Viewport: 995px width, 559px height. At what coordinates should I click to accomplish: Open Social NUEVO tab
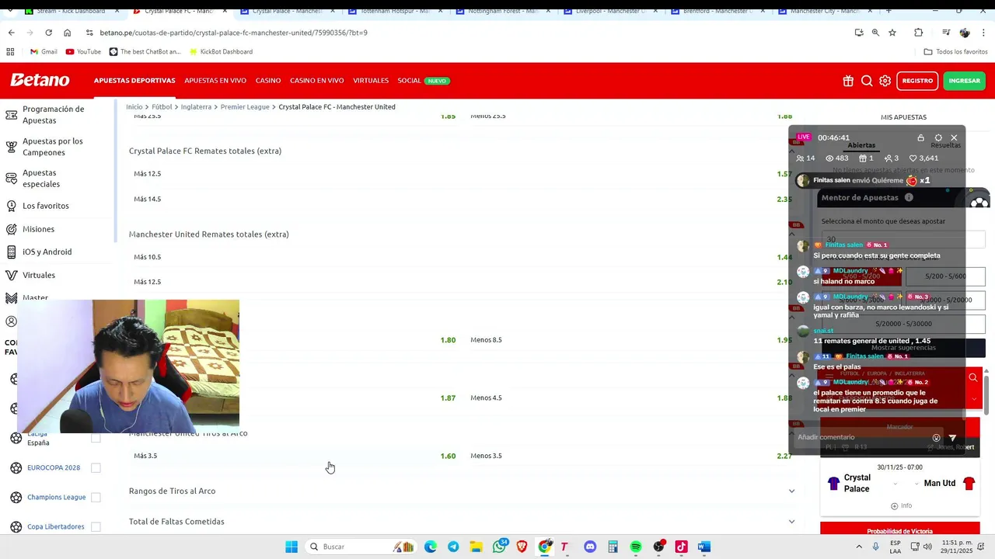(x=424, y=81)
